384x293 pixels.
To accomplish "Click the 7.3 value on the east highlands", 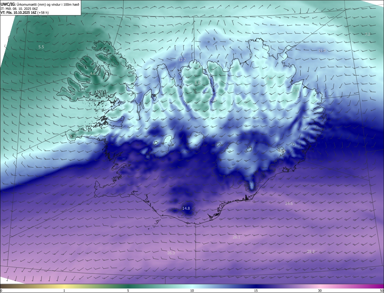I will 296,91.
